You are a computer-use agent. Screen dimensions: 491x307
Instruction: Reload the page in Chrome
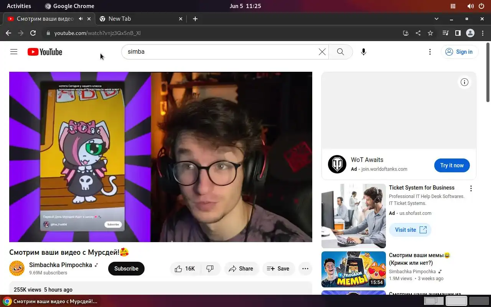[x=33, y=33]
